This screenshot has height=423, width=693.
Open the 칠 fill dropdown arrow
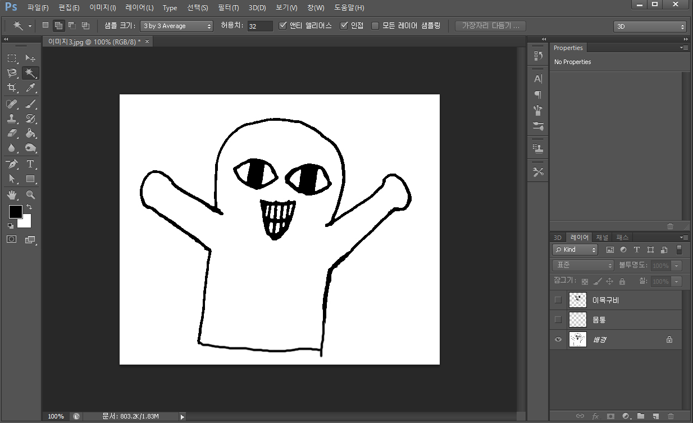tap(677, 281)
